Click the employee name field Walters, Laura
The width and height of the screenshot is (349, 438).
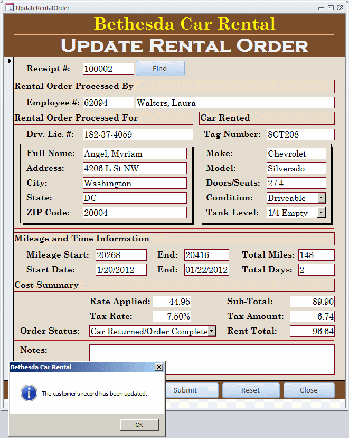(x=235, y=103)
